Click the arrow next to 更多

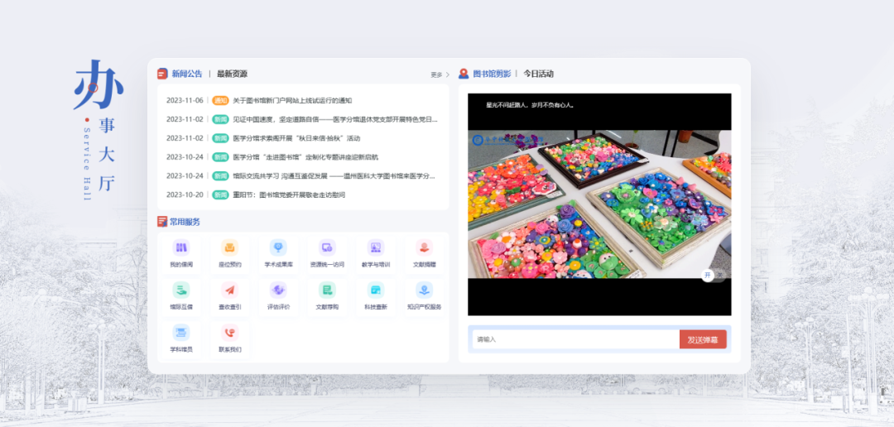448,74
